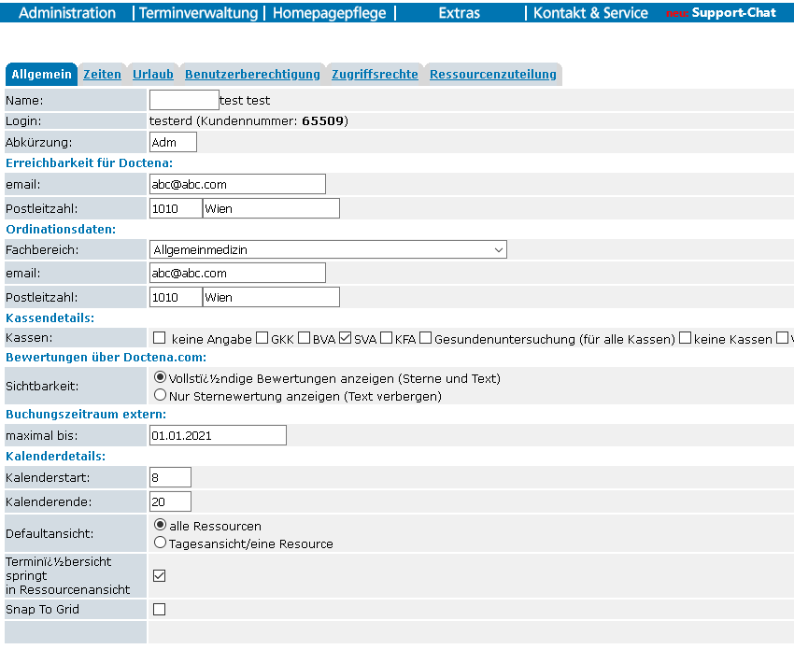Select the Kalenderende field showing 20
The height and width of the screenshot is (649, 794).
click(x=170, y=501)
